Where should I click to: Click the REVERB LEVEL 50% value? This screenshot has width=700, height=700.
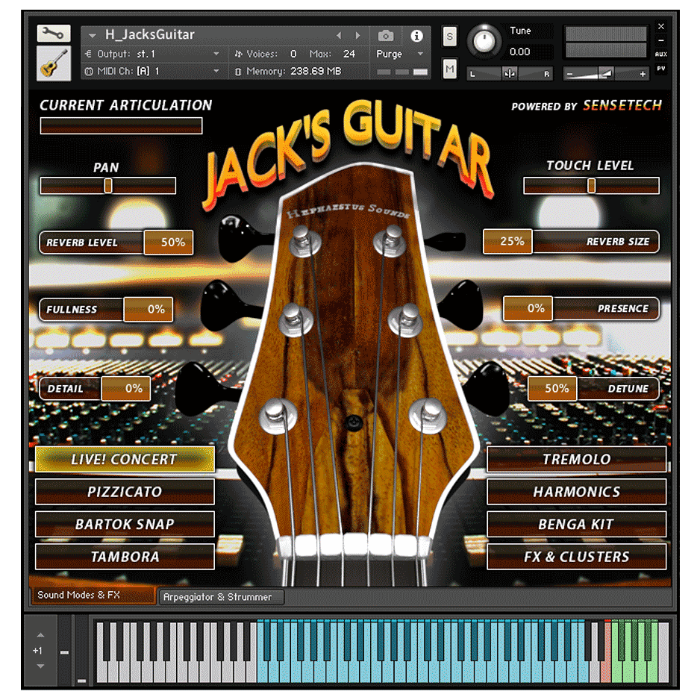click(169, 243)
